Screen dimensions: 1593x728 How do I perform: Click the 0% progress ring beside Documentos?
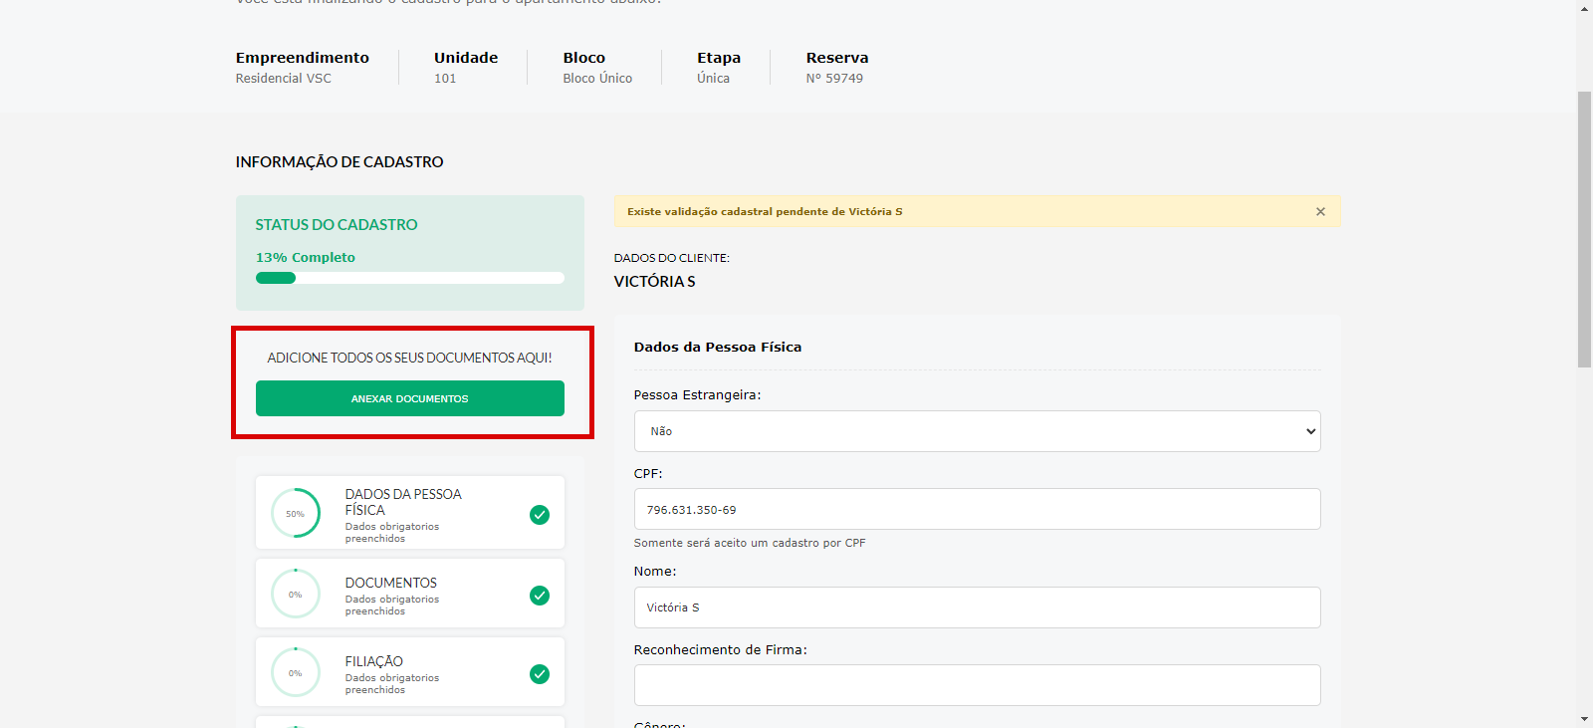pyautogui.click(x=296, y=594)
